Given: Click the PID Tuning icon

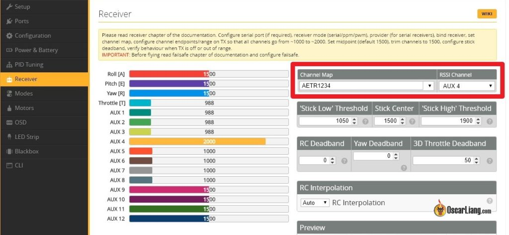Looking at the screenshot, I should click(x=9, y=65).
